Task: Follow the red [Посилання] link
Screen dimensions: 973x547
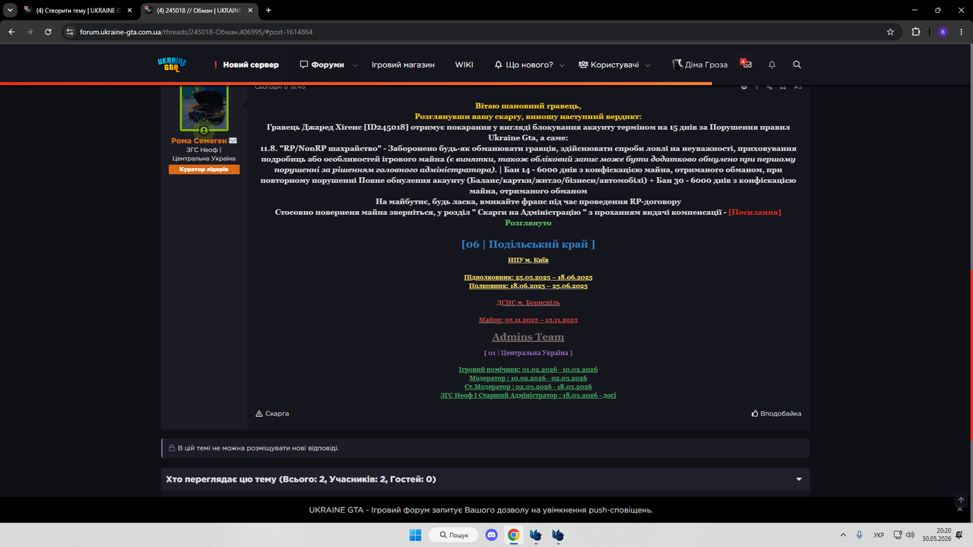Action: pos(755,212)
